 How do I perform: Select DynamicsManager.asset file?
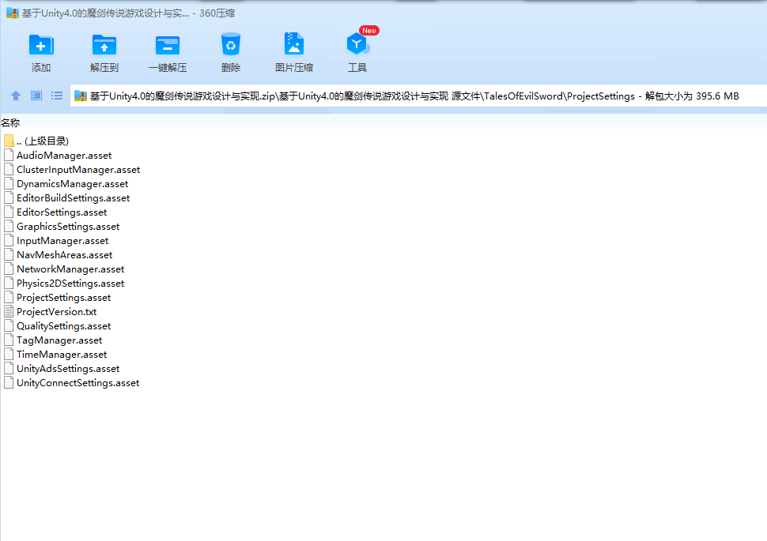pos(73,184)
